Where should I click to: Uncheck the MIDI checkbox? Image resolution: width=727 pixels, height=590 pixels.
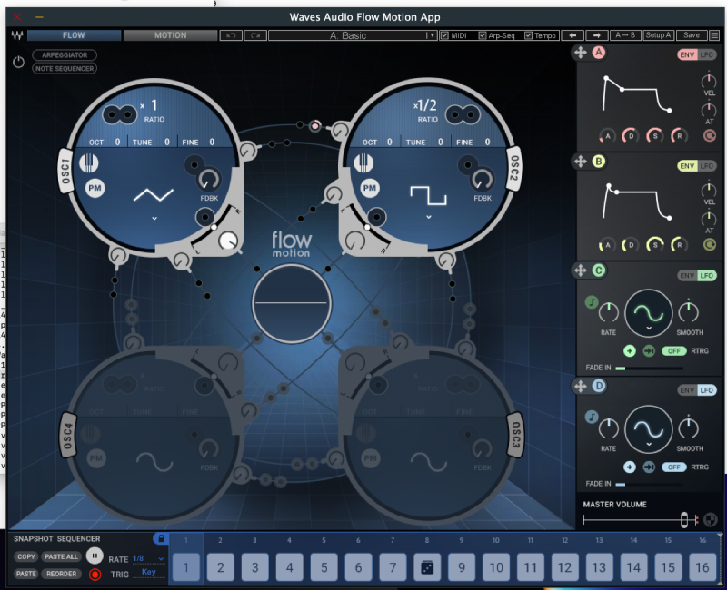pyautogui.click(x=445, y=35)
